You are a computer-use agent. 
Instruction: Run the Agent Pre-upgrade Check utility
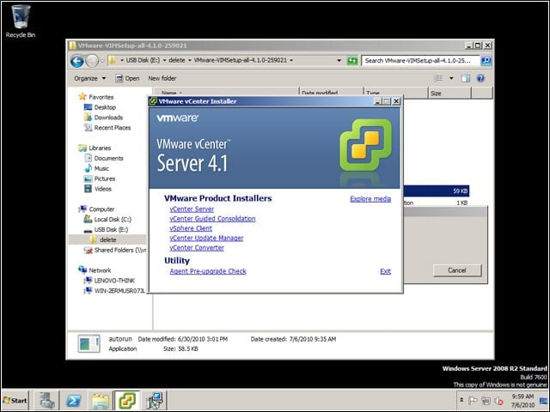208,271
